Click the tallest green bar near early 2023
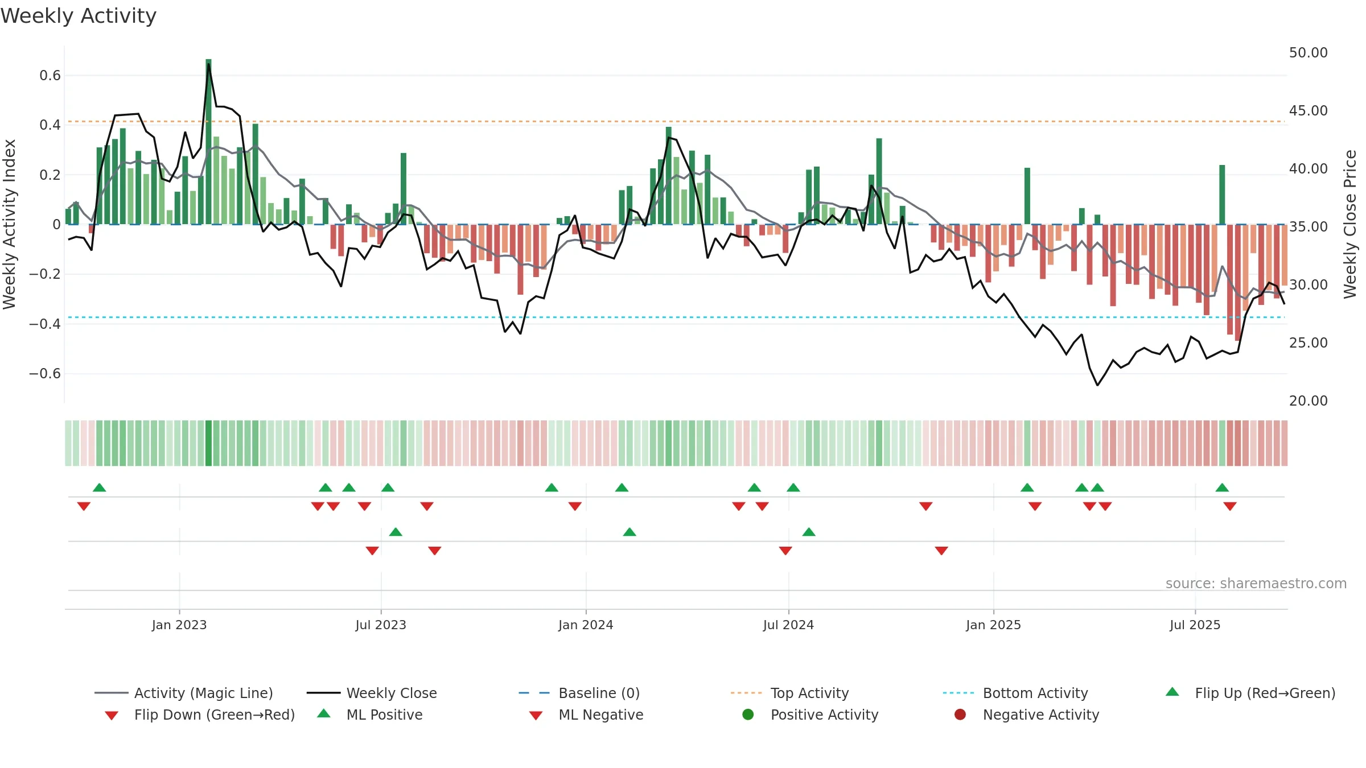Screen dimensions: 1366x768 (208, 142)
